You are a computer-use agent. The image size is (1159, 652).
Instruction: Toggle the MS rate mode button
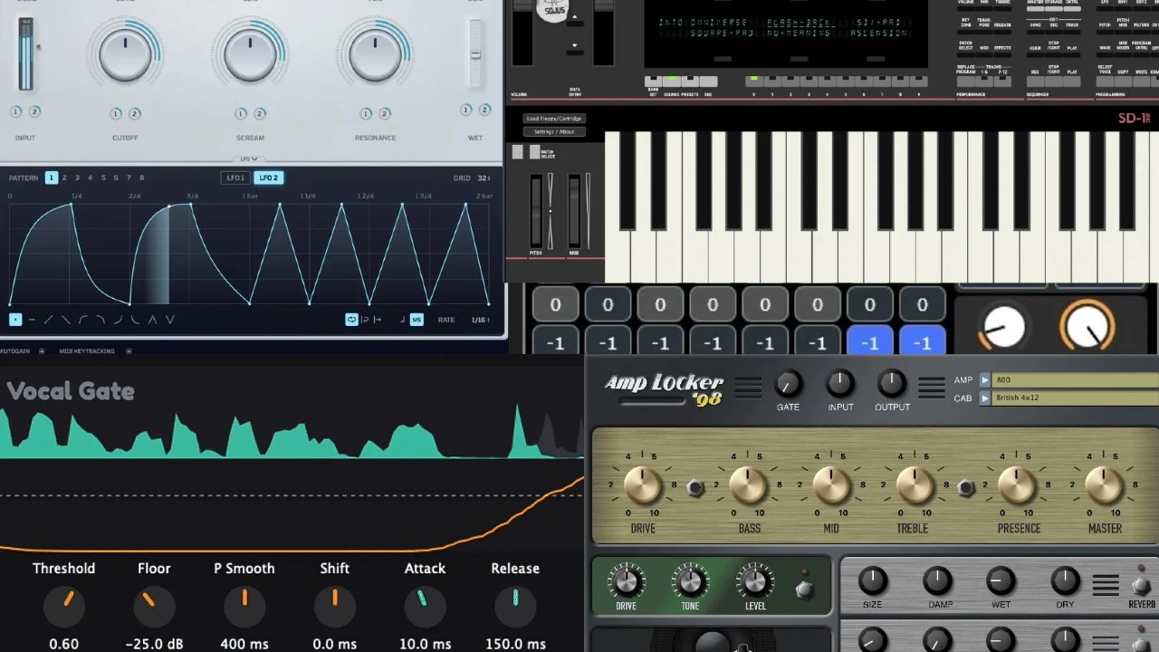(x=417, y=320)
